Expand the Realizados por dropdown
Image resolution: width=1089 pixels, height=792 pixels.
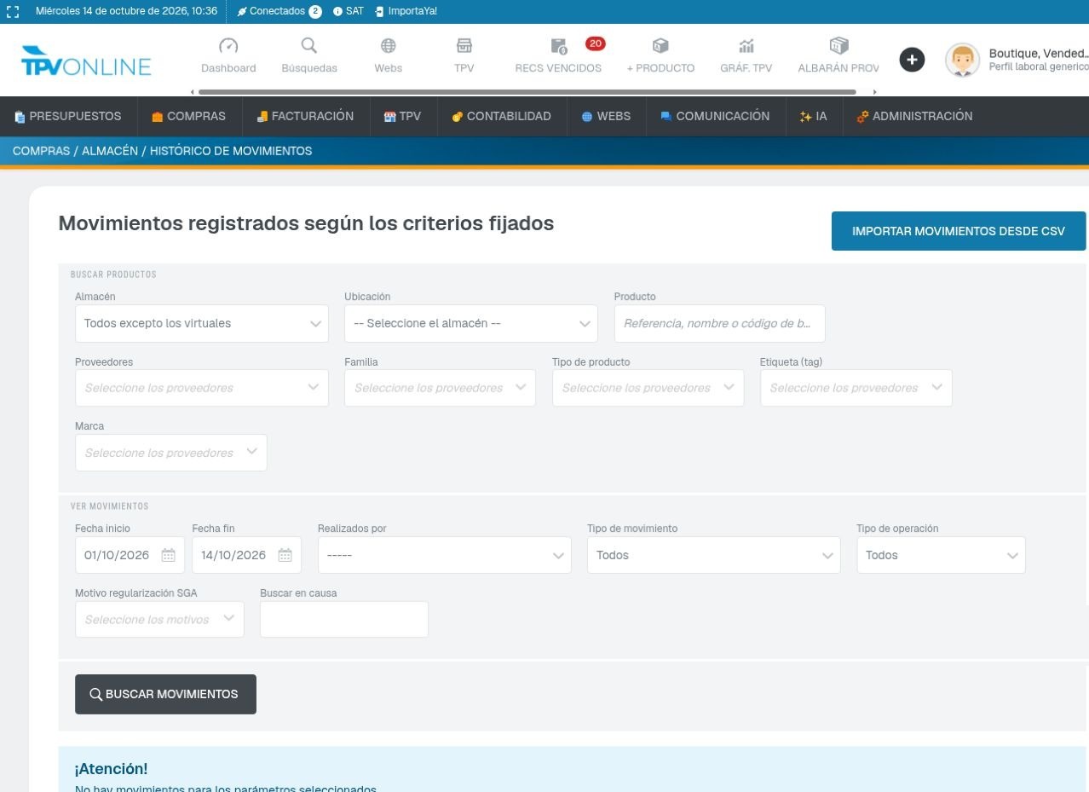pyautogui.click(x=445, y=555)
